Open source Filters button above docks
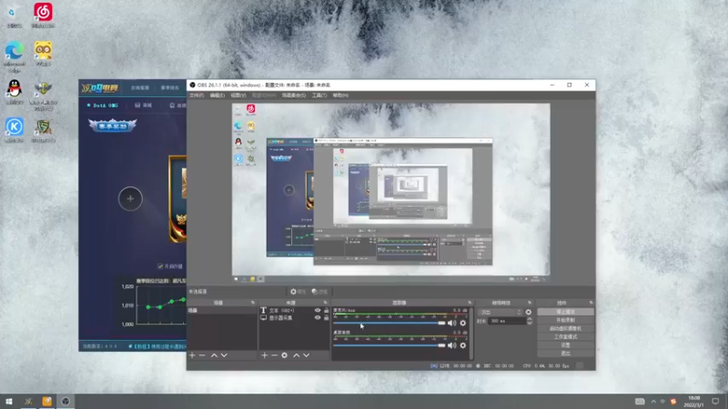 click(319, 292)
